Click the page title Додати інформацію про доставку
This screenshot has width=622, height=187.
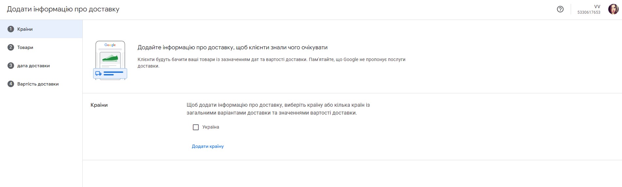coord(63,9)
